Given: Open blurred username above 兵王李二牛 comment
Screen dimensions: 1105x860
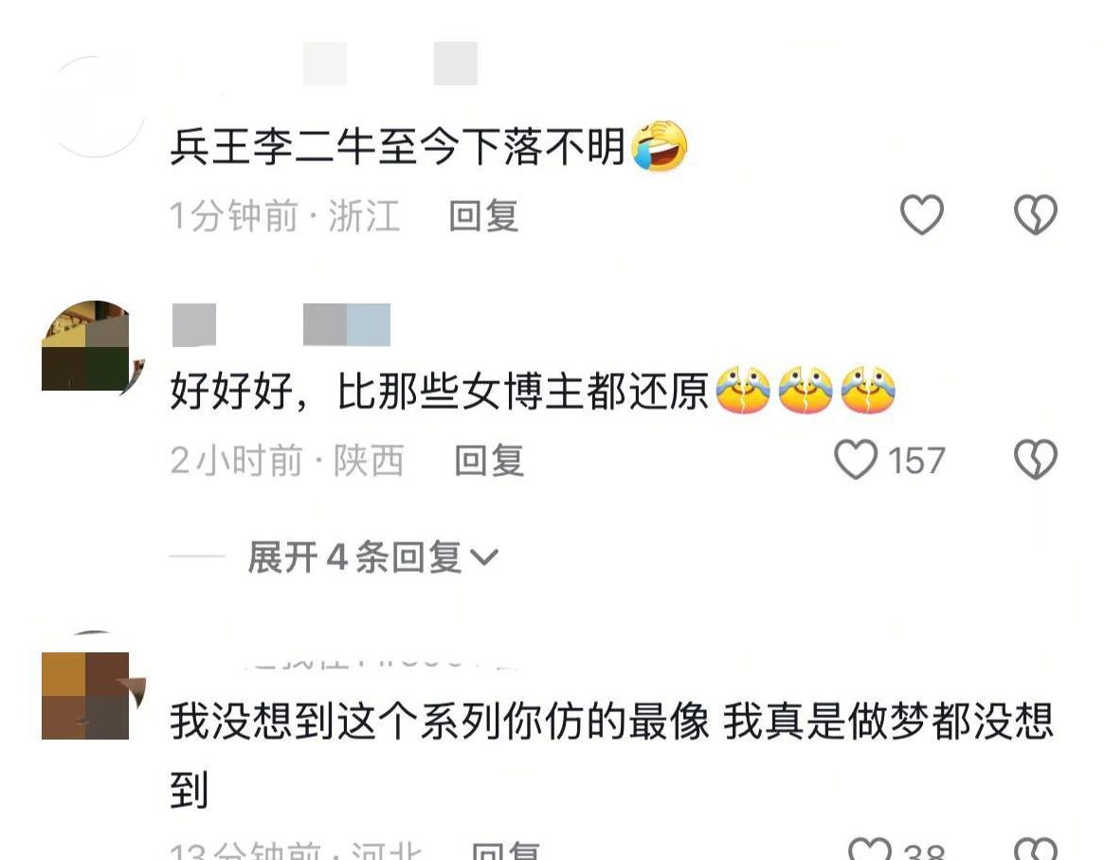Looking at the screenshot, I should [x=390, y=64].
